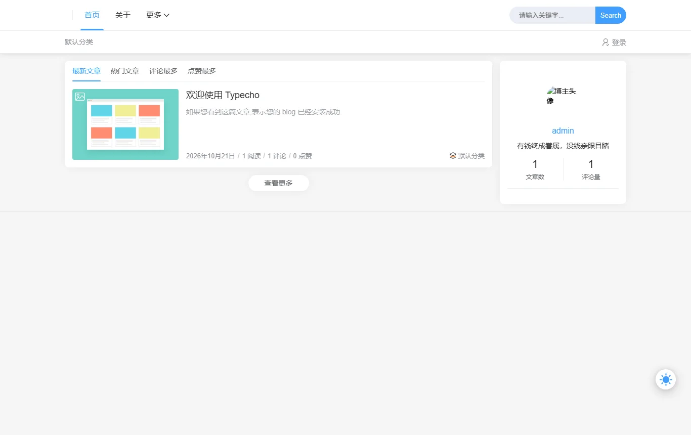Select the 最新文章 tab
Viewport: 691px width, 435px height.
pyautogui.click(x=87, y=71)
